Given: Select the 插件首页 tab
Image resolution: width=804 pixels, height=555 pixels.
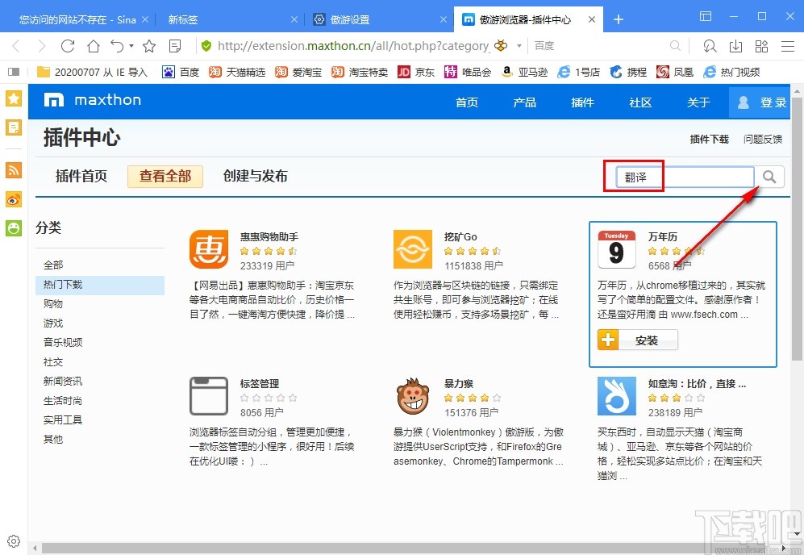Looking at the screenshot, I should click(81, 177).
